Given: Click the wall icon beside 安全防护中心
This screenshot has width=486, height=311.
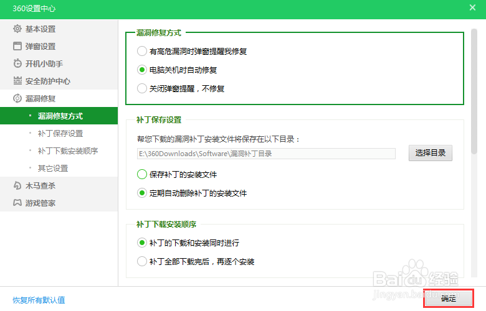Looking at the screenshot, I should tap(17, 81).
